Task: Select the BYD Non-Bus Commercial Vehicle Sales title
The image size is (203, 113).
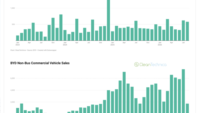Action: [40, 63]
